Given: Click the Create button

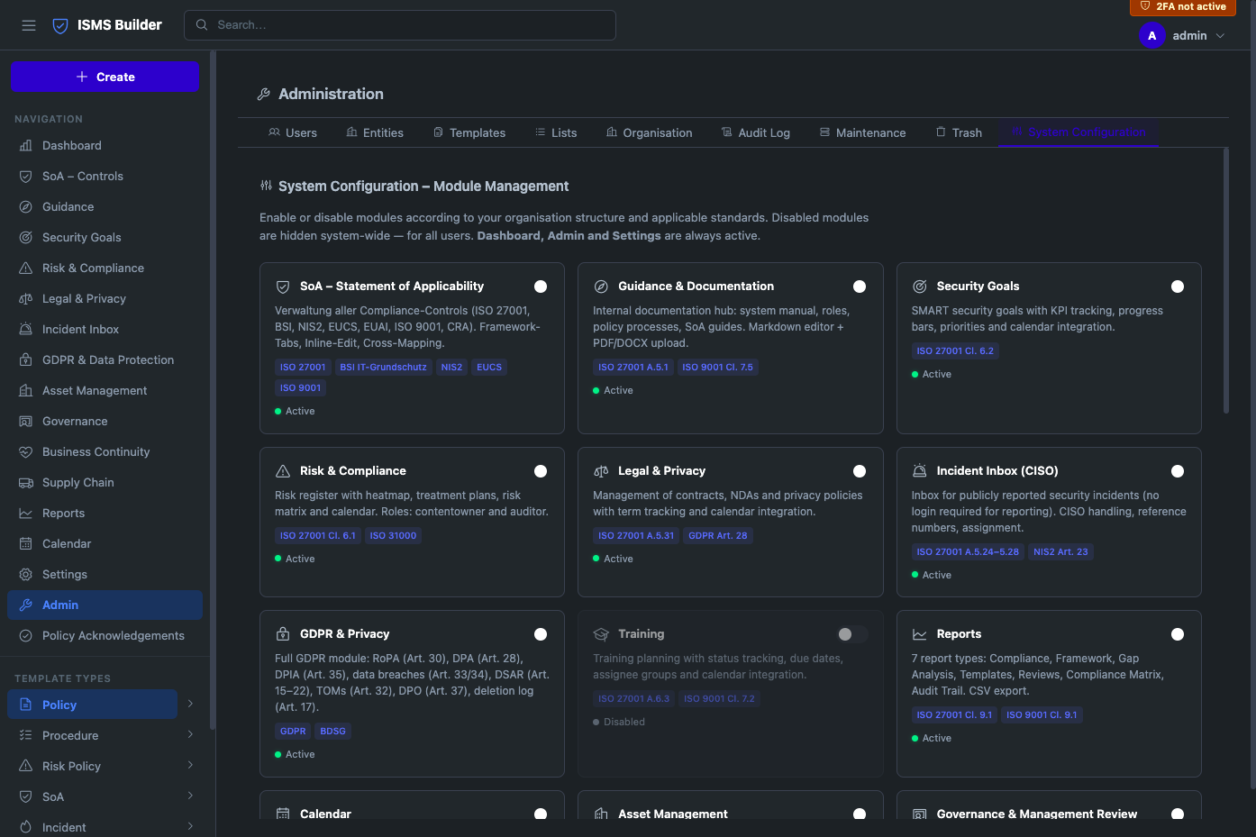Looking at the screenshot, I should pyautogui.click(x=105, y=77).
